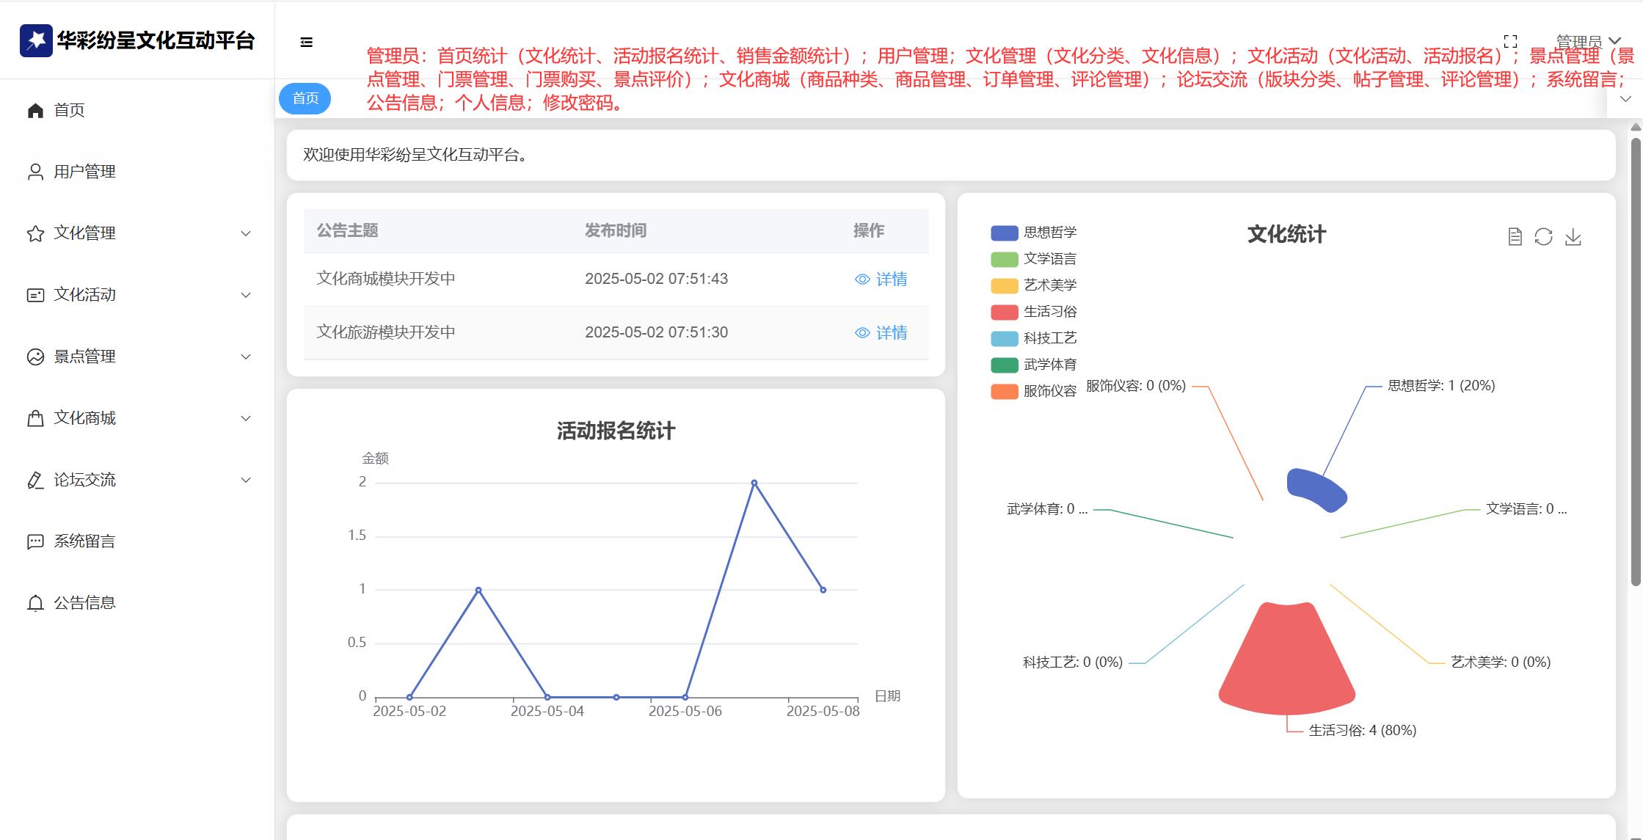Expand the 景点管理 submenu chevron
The image size is (1643, 840).
246,357
